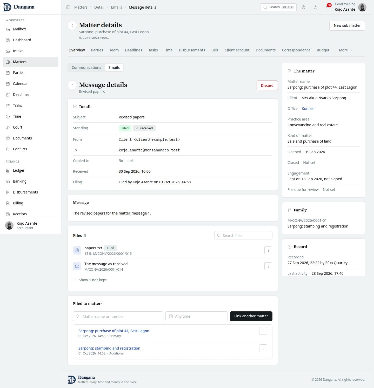This screenshot has height=388, width=374.
Task: Discard this message
Action: [x=267, y=85]
